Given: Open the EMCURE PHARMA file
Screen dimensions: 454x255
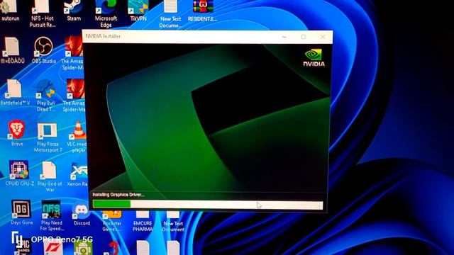Looking at the screenshot, I should pyautogui.click(x=143, y=222).
